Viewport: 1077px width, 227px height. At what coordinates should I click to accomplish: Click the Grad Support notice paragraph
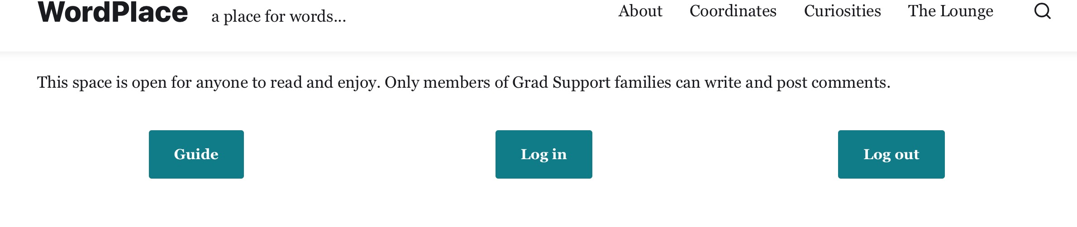coord(463,82)
